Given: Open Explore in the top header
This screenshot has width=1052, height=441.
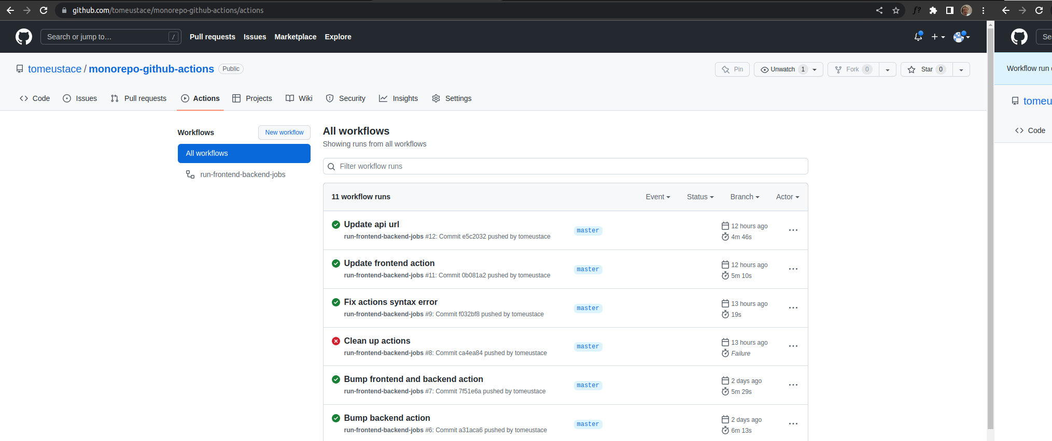Looking at the screenshot, I should [x=338, y=37].
